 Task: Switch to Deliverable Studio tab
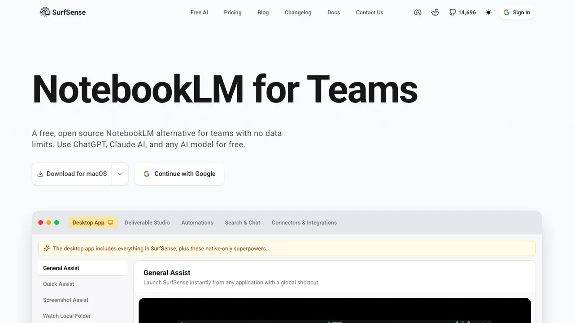click(147, 223)
